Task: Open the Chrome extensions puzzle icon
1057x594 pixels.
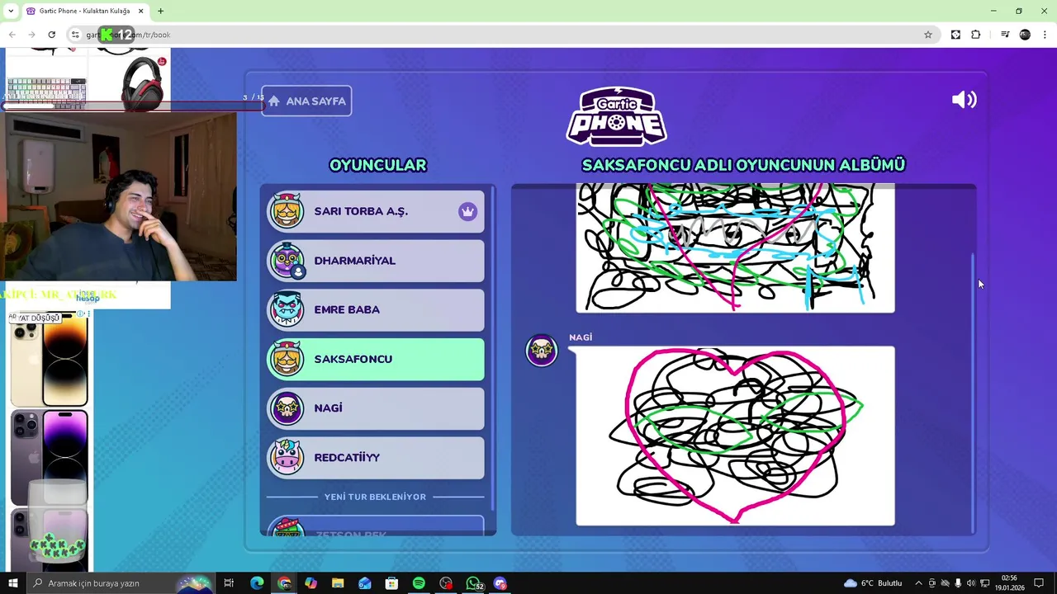Action: 976,35
